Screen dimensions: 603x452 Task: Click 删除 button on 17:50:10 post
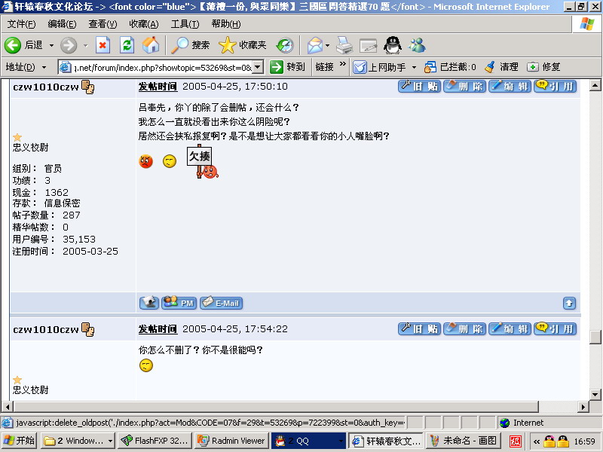coord(464,86)
